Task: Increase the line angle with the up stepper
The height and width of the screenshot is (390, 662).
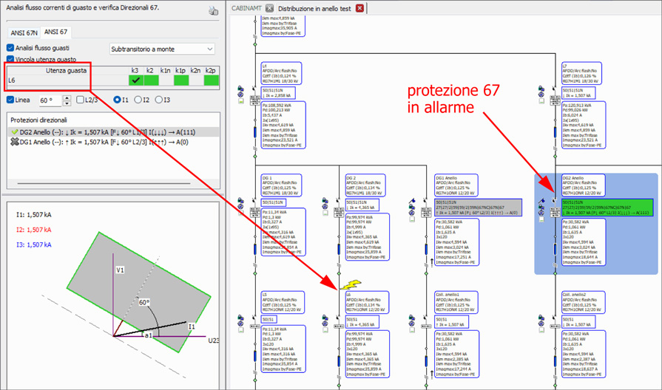Action: pos(68,97)
